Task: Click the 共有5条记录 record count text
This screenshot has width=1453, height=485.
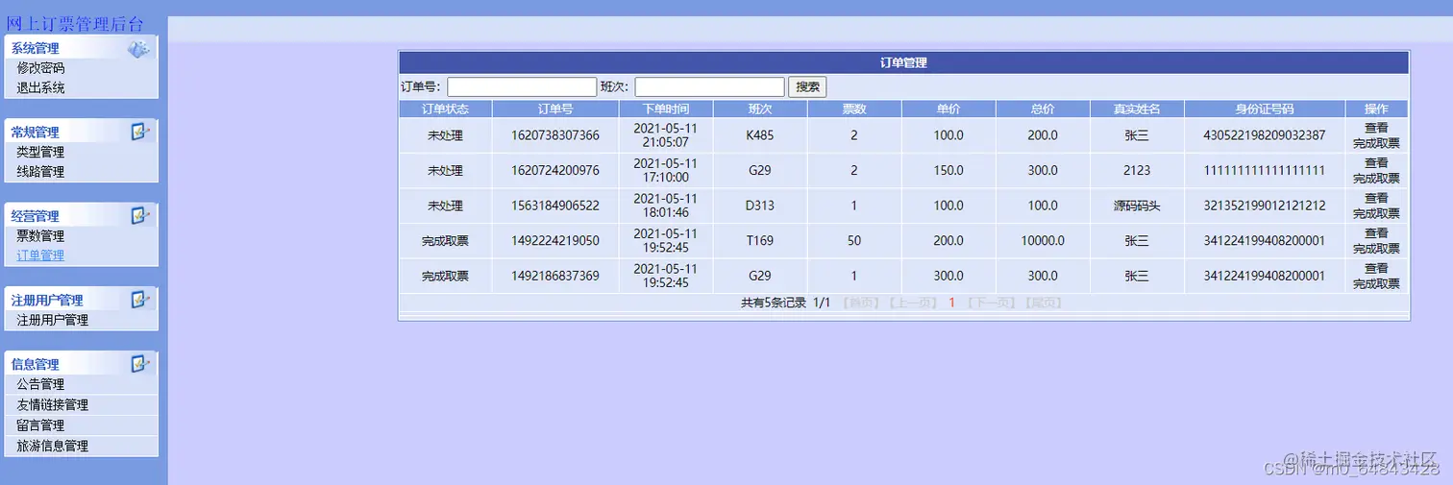Action: click(x=774, y=303)
